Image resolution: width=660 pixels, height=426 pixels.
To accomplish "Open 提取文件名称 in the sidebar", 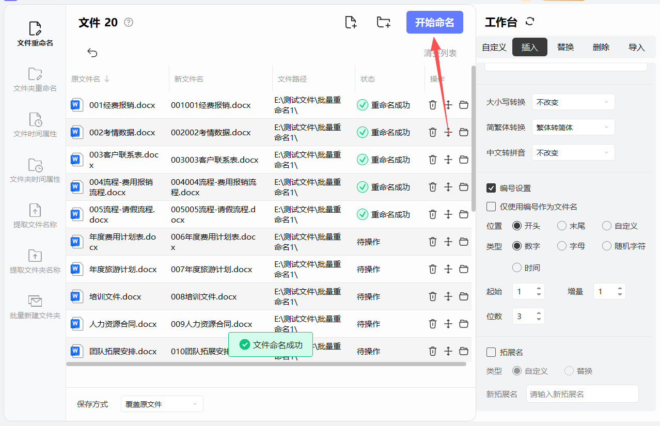I will click(x=35, y=215).
